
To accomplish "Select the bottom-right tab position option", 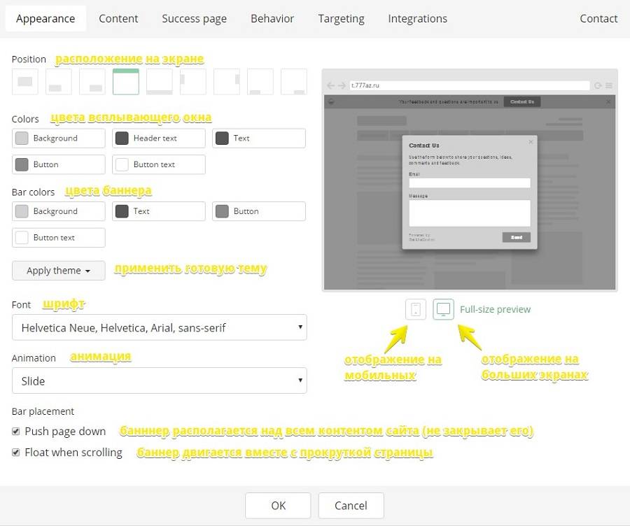I will tap(294, 82).
